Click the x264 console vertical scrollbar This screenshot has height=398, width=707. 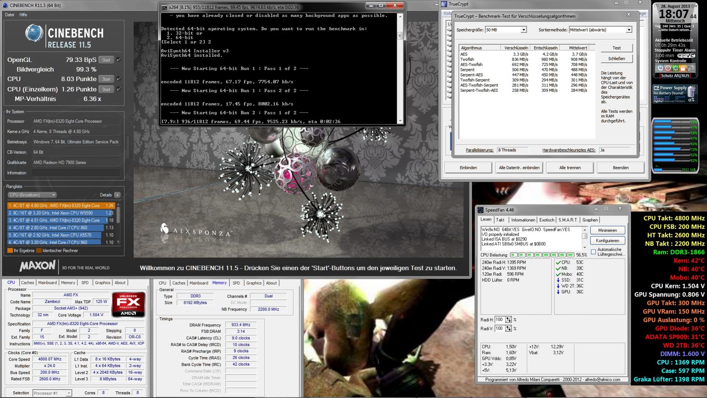(400, 69)
